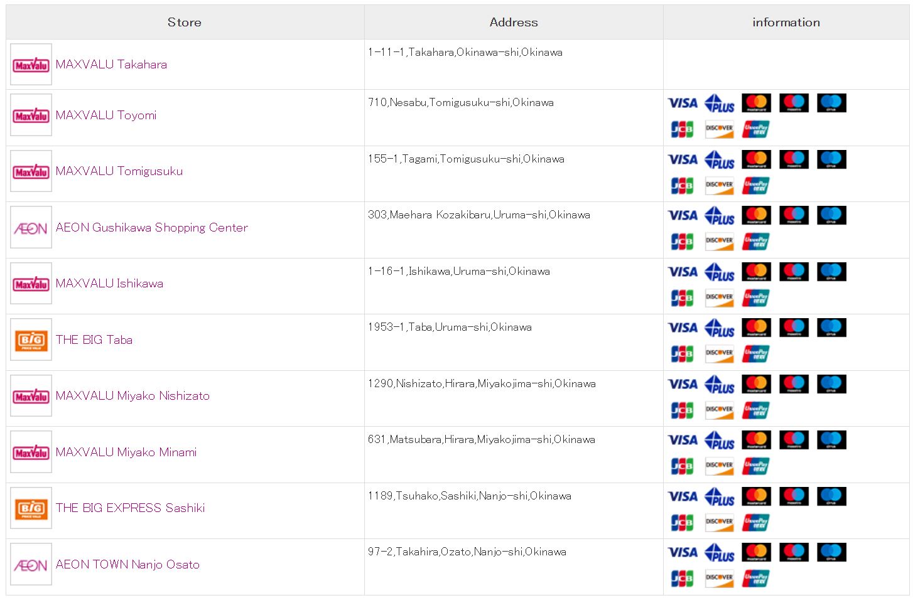Image resolution: width=913 pixels, height=598 pixels.
Task: Open the THE BIG Taba store link
Action: click(94, 339)
